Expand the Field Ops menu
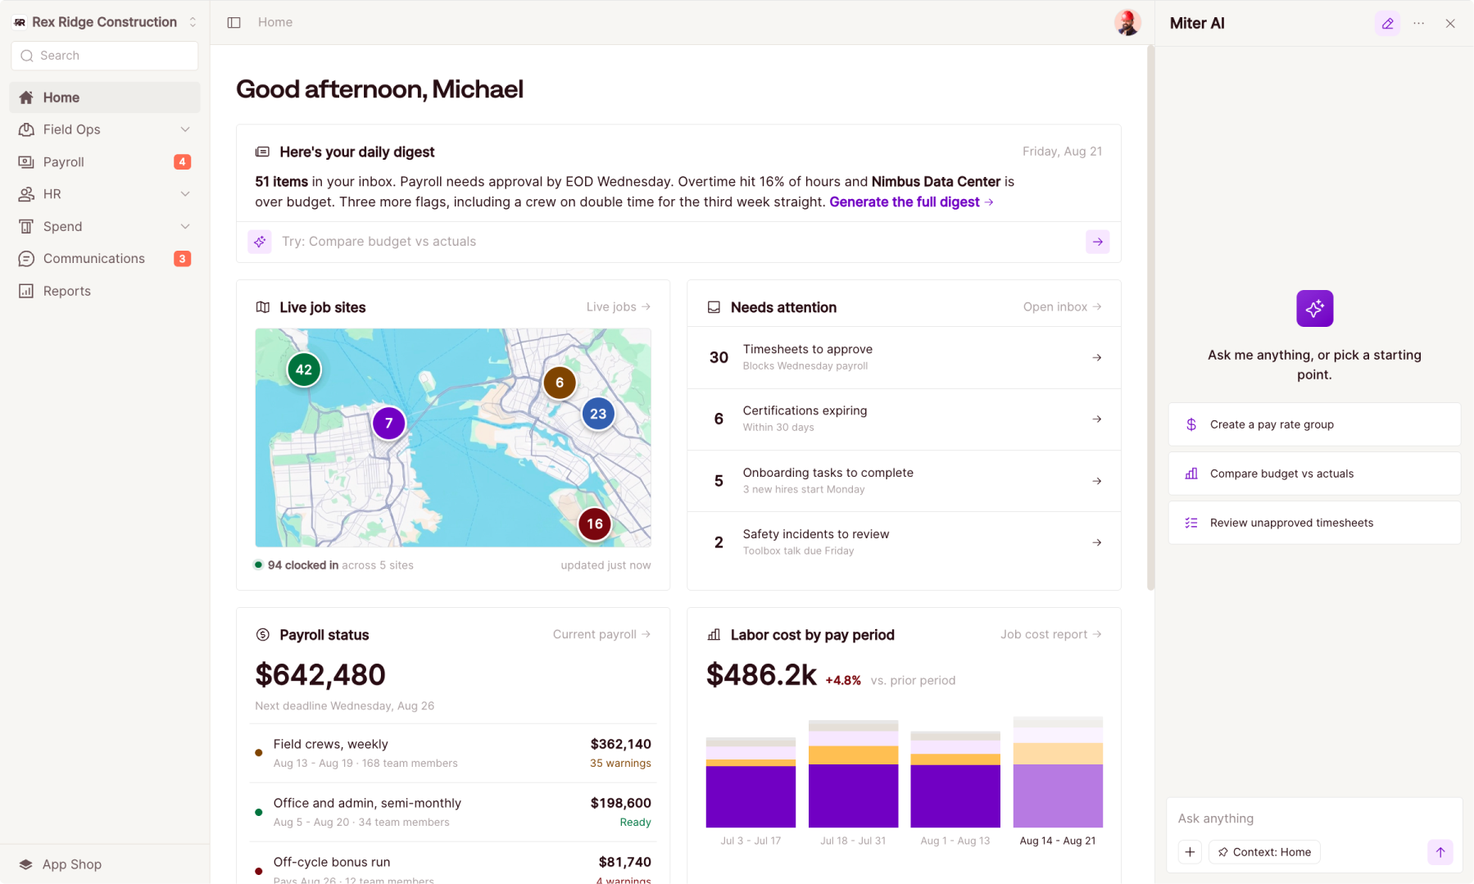This screenshot has width=1474, height=884. pos(105,129)
